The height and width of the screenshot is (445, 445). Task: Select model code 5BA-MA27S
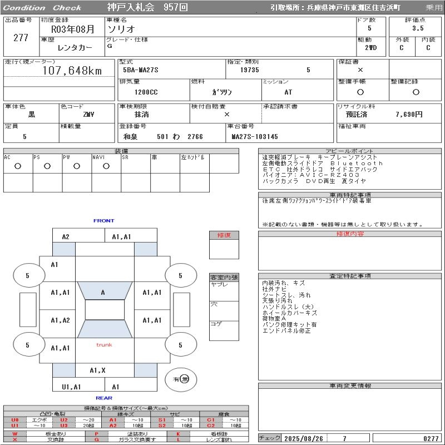pos(141,70)
